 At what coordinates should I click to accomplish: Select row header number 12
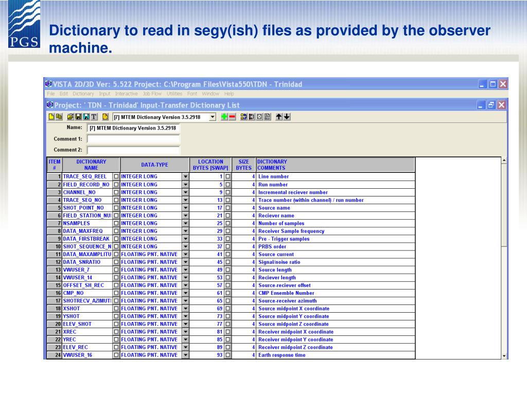55,262
